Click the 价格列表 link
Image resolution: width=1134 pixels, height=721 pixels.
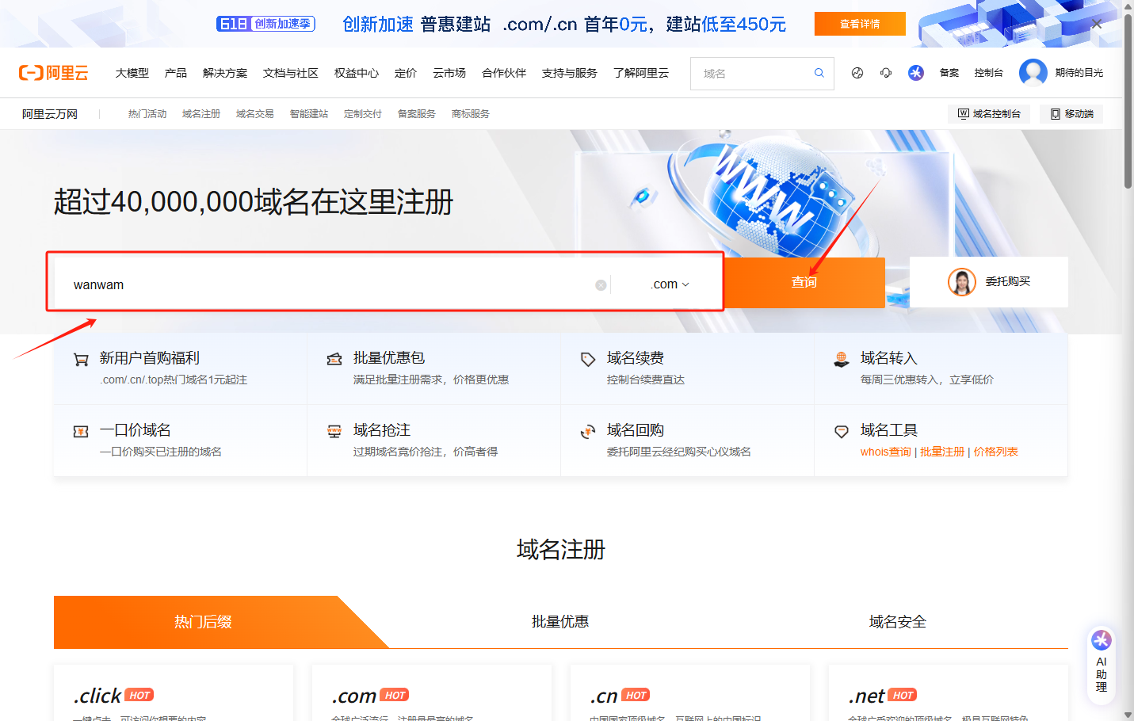(x=996, y=452)
